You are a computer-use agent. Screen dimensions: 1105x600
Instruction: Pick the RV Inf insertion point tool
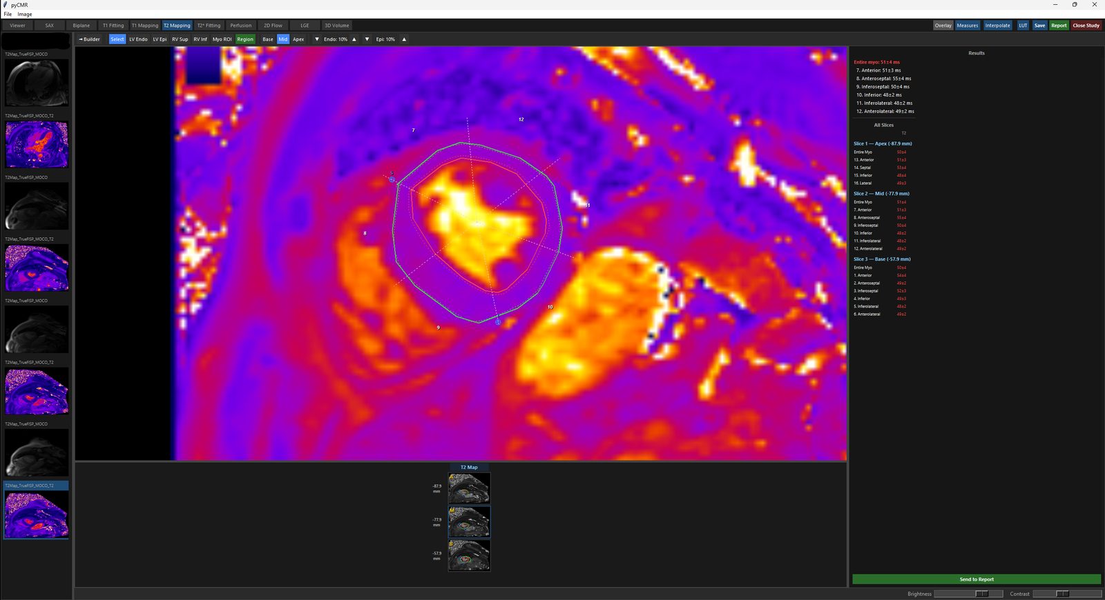pyautogui.click(x=200, y=39)
